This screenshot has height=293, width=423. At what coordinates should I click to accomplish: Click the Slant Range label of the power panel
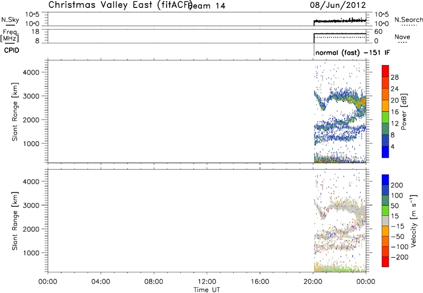pos(15,112)
